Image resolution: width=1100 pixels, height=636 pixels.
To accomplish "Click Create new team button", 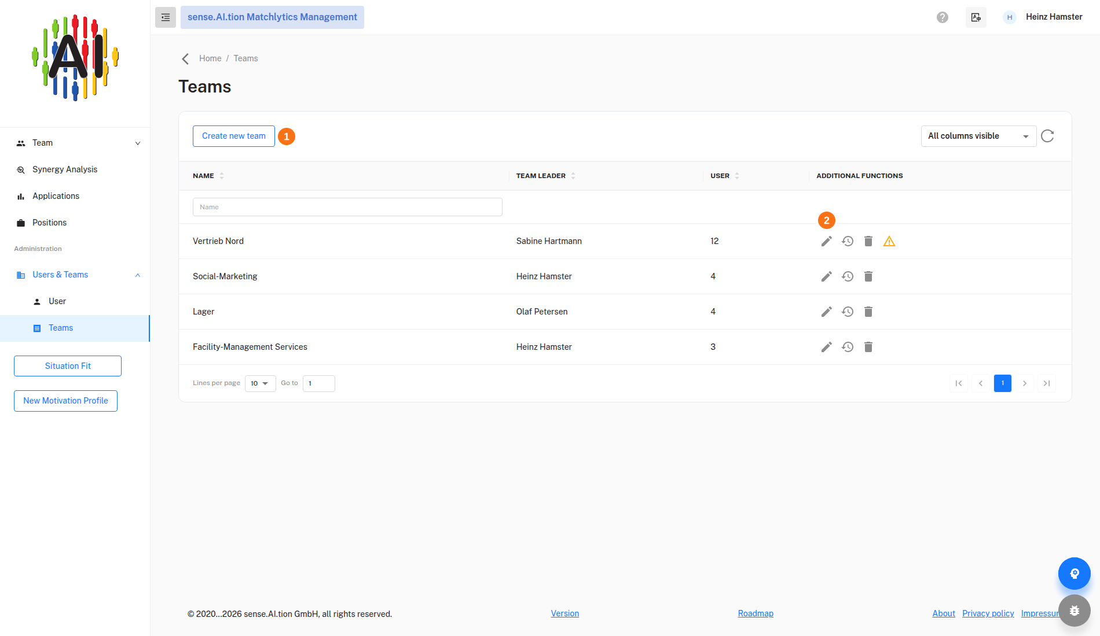I will pos(234,136).
